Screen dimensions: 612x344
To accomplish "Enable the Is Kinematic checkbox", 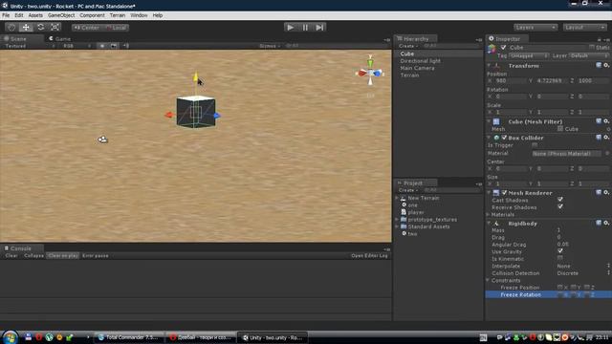I will click(x=560, y=259).
